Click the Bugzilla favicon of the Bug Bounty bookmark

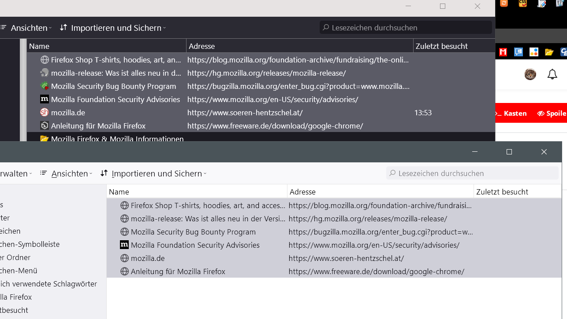coord(44,86)
